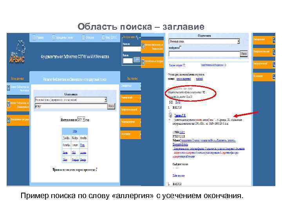Open the Май month link
Screen dimensions: 282x211
pyautogui.click(x=74, y=153)
